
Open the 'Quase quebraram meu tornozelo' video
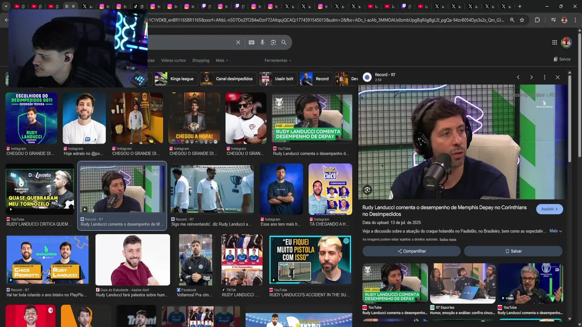40,189
